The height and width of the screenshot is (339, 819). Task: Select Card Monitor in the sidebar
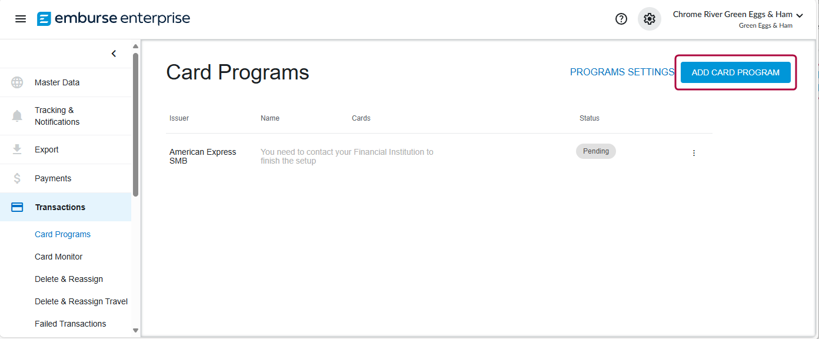click(58, 256)
